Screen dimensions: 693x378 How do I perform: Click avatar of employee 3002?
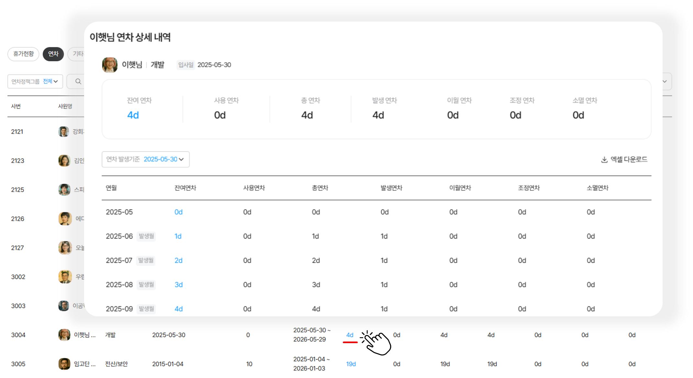click(x=65, y=277)
